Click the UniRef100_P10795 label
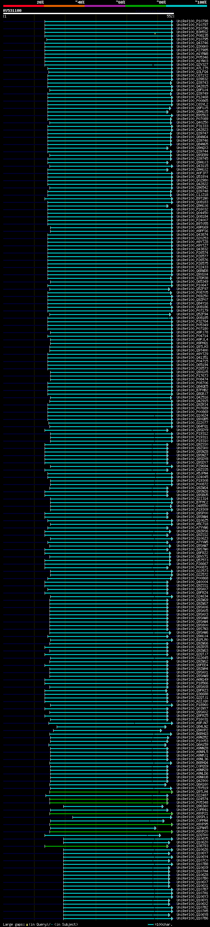Viewport: 210px width, 927px height. click(192, 39)
